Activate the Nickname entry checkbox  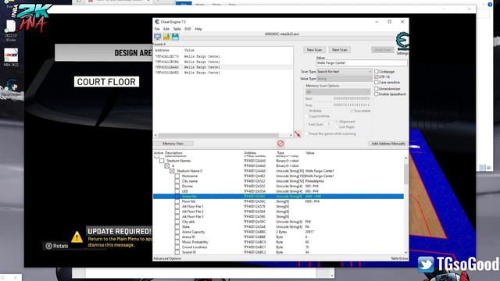(x=177, y=176)
